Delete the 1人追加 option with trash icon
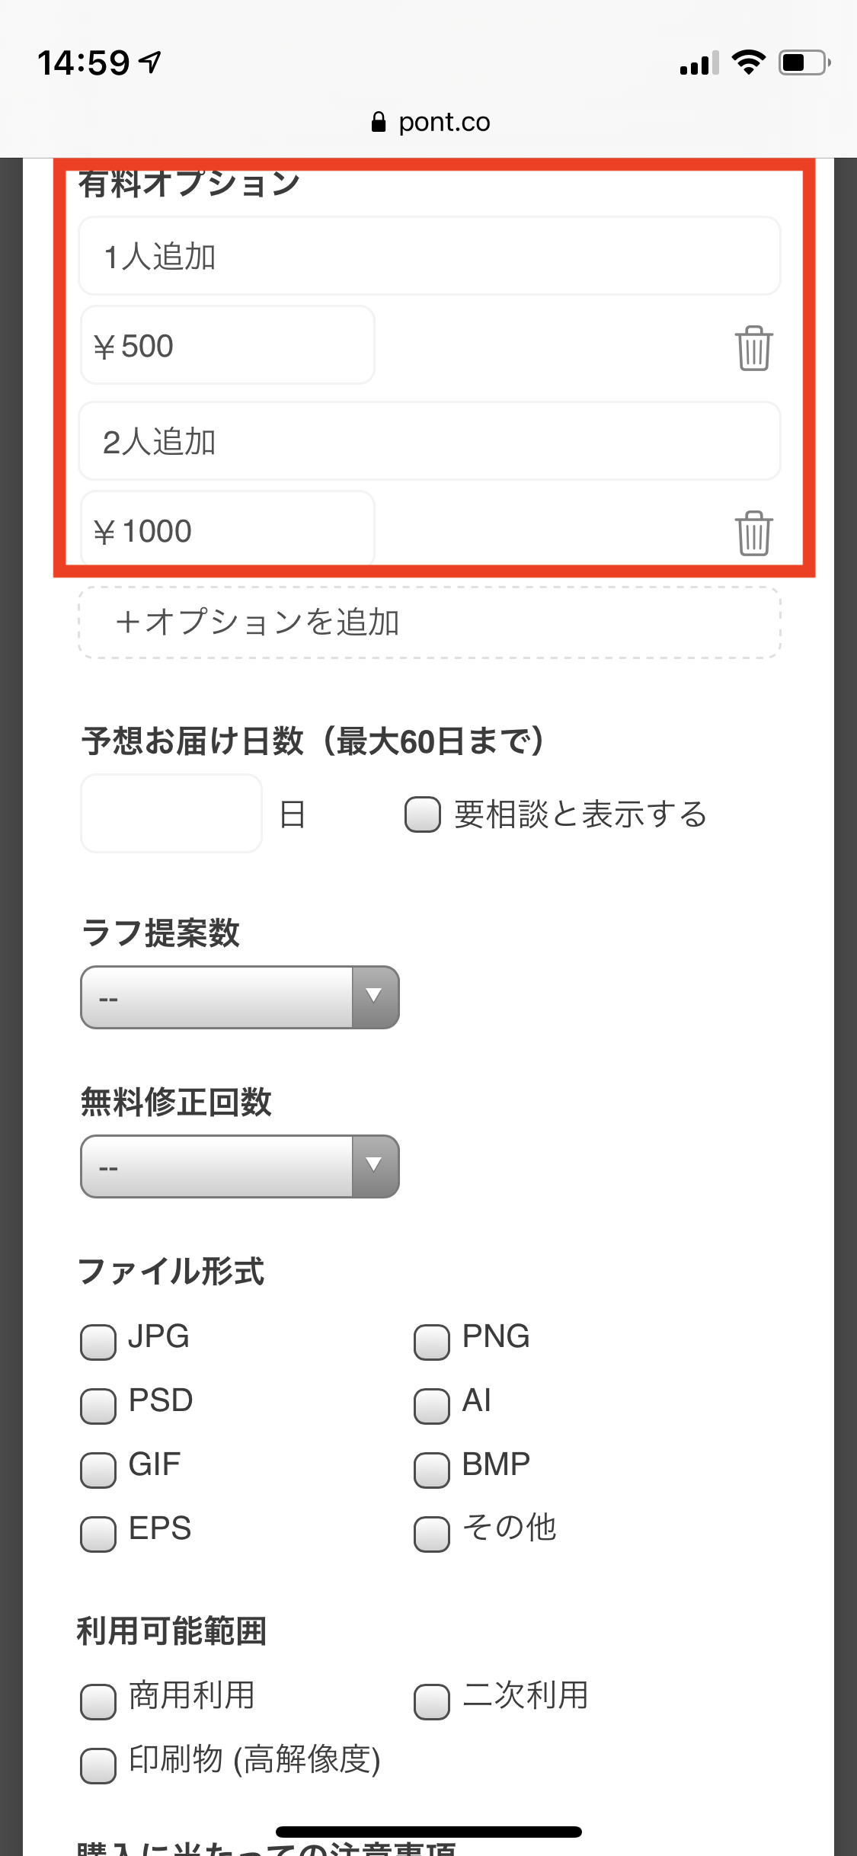857x1856 pixels. (753, 348)
